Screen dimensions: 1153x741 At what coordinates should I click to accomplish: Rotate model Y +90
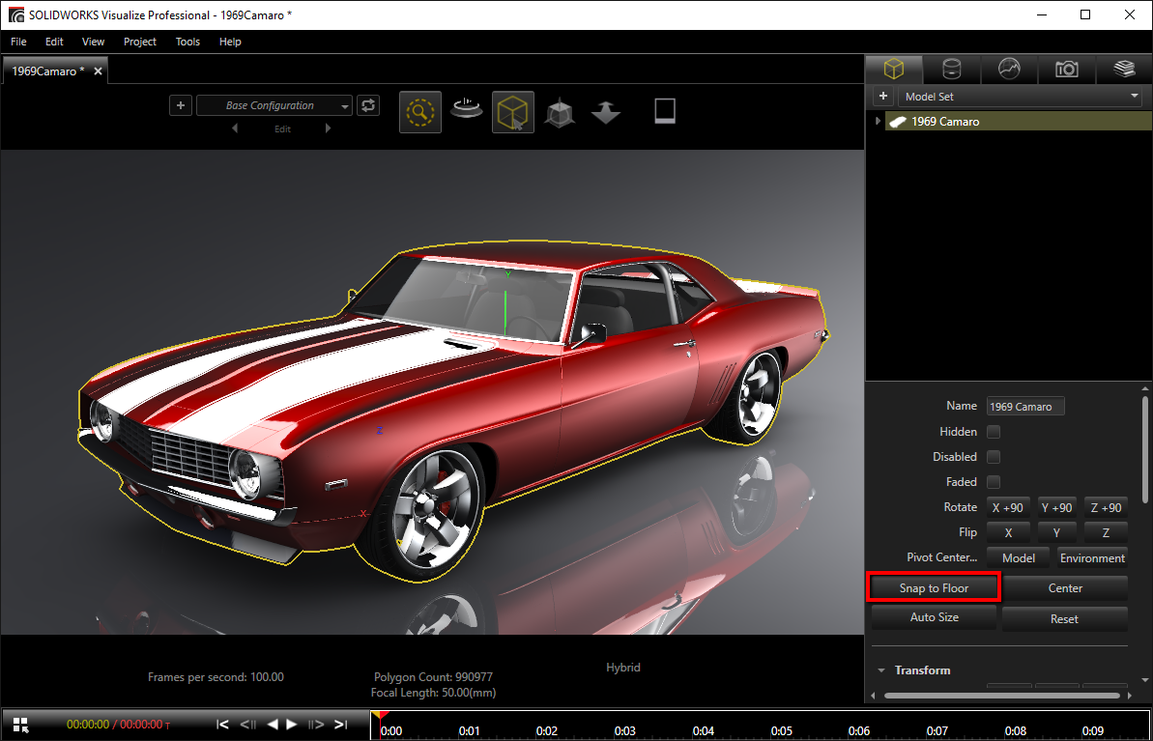(x=1056, y=508)
